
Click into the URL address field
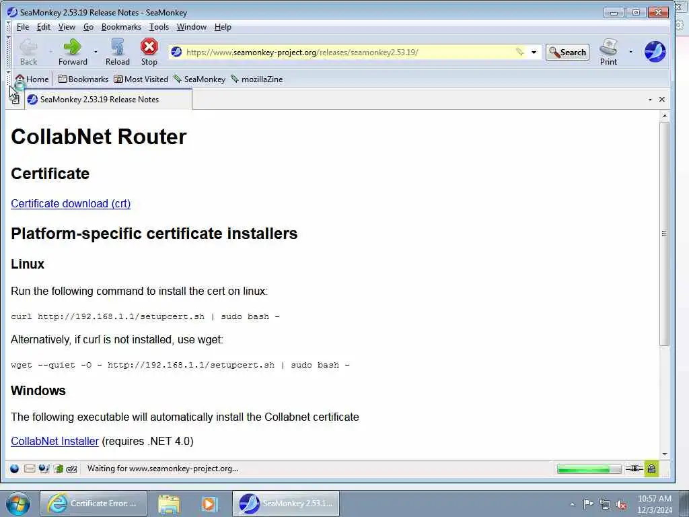point(349,53)
